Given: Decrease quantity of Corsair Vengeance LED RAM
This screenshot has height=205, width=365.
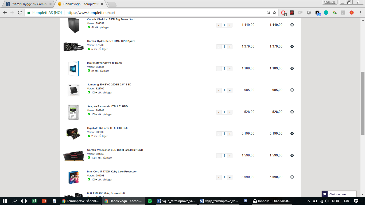Looking at the screenshot, I should (219, 156).
